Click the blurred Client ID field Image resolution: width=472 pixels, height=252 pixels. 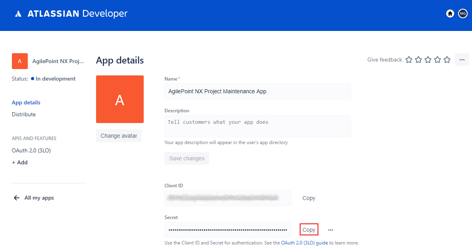[227, 198]
